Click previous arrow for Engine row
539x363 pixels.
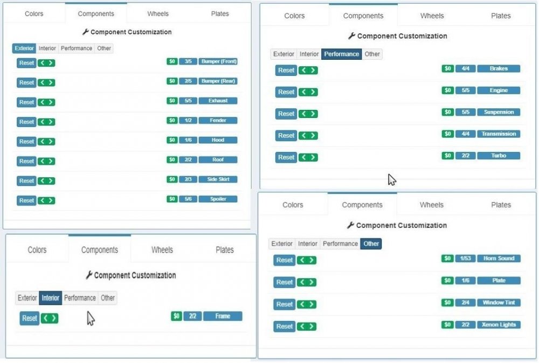tap(303, 92)
